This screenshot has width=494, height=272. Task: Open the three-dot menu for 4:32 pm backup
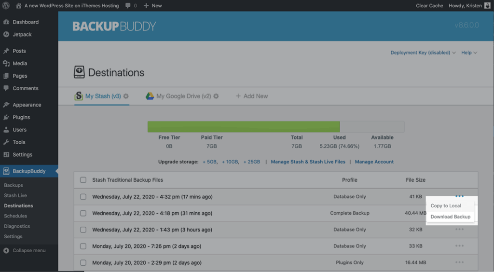click(459, 196)
